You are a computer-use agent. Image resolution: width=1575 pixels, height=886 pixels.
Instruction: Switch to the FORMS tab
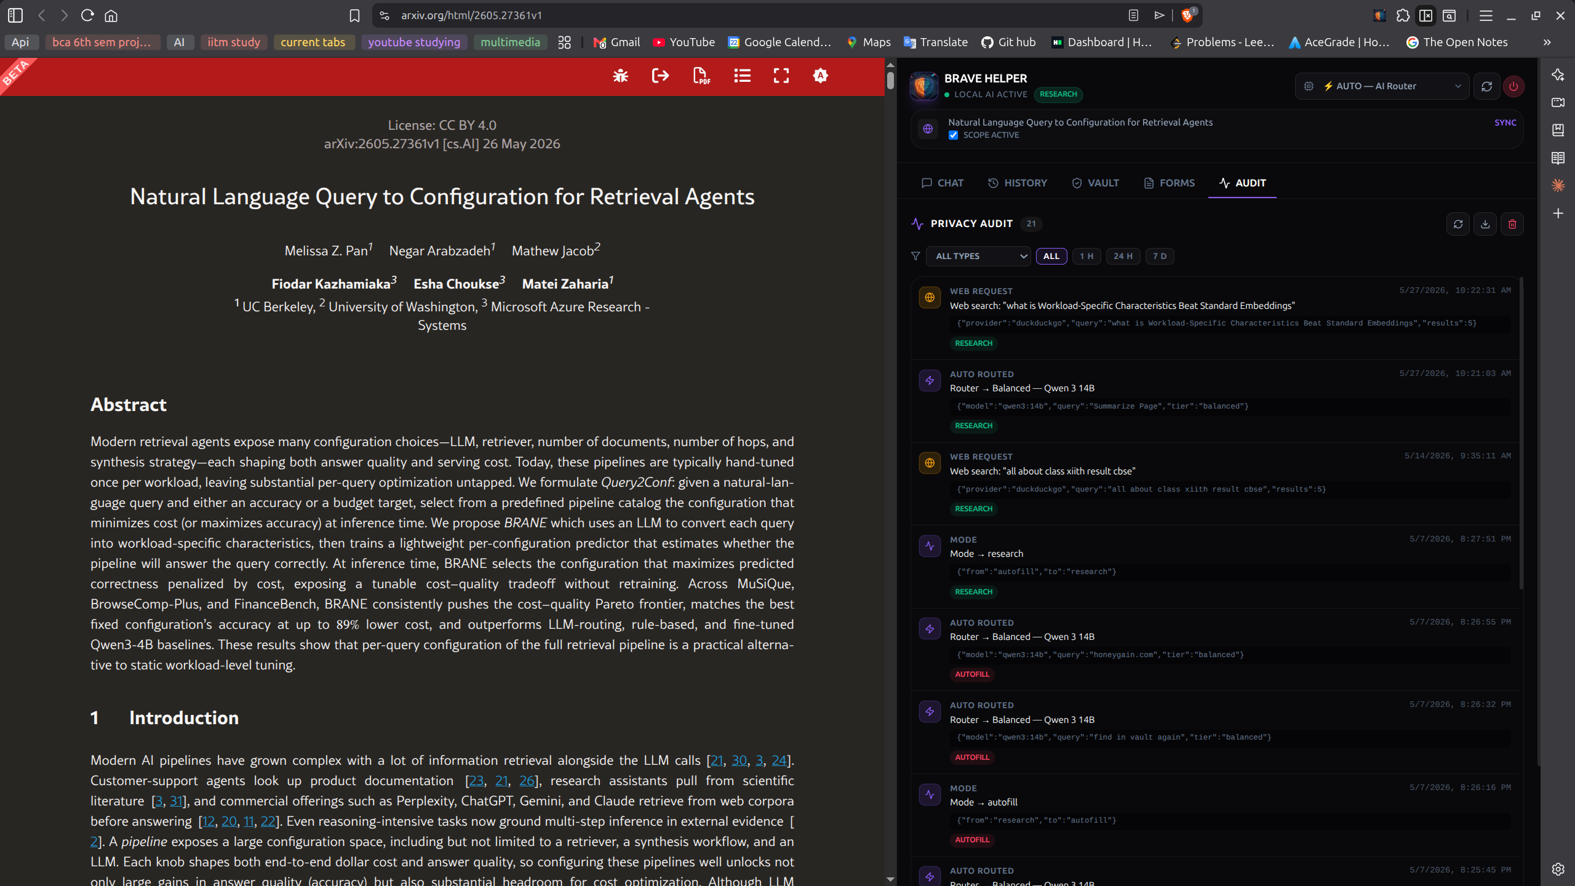click(x=1169, y=183)
